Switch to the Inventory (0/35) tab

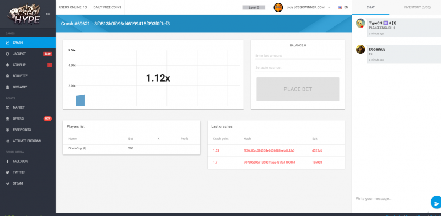[x=417, y=7]
